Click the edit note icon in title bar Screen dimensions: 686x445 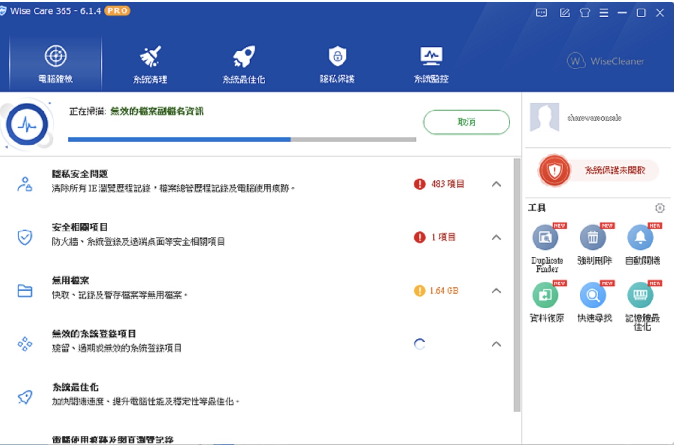click(x=565, y=13)
